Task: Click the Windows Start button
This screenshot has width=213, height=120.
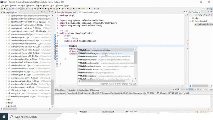Action: [x=4, y=117]
